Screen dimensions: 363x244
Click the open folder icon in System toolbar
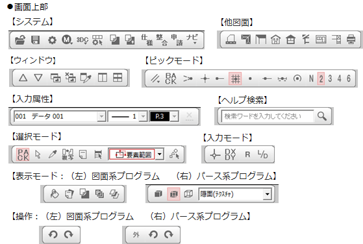click(x=20, y=40)
